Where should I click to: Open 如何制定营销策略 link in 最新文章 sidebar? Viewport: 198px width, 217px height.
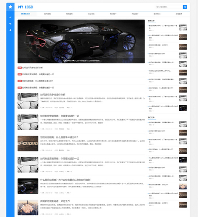(x=161, y=62)
